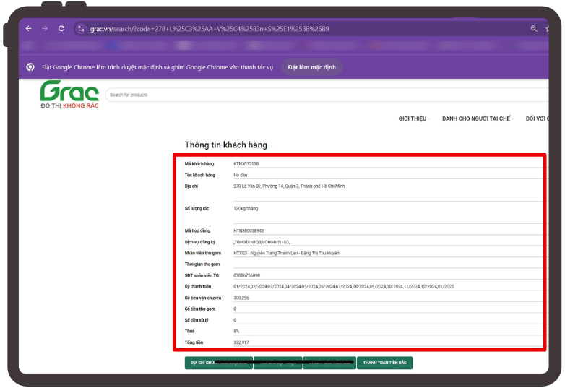Click the customer code KTN3013198

[246, 164]
